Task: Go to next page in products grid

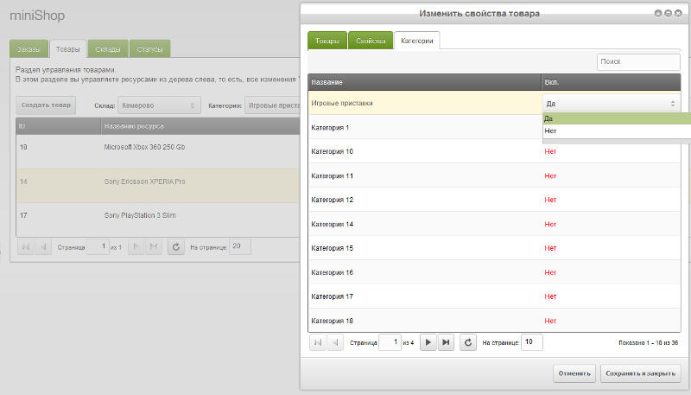Action: tap(136, 247)
